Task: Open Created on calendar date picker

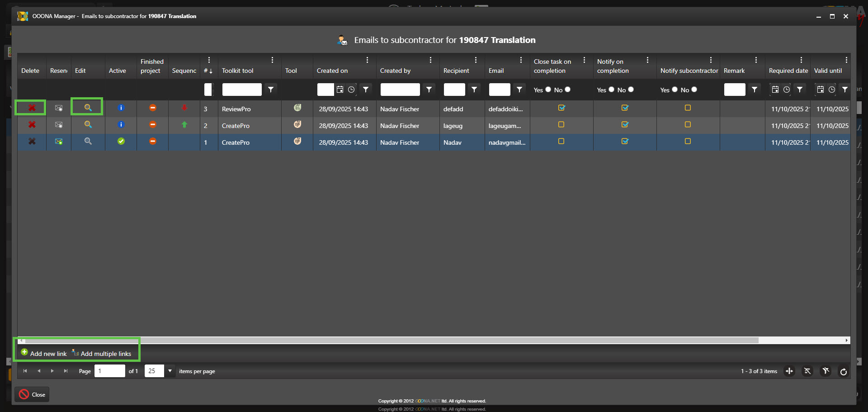Action: (x=340, y=90)
